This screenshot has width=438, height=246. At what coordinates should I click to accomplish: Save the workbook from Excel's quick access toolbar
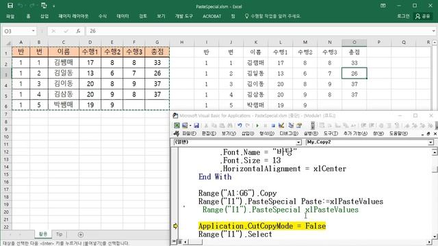pyautogui.click(x=10, y=5)
